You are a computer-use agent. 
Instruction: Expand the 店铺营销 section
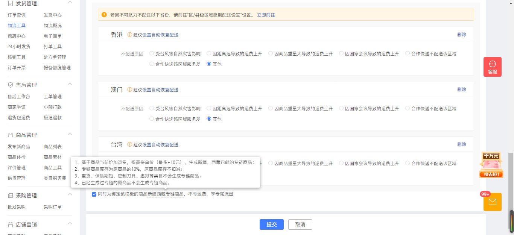pyautogui.click(x=70, y=223)
